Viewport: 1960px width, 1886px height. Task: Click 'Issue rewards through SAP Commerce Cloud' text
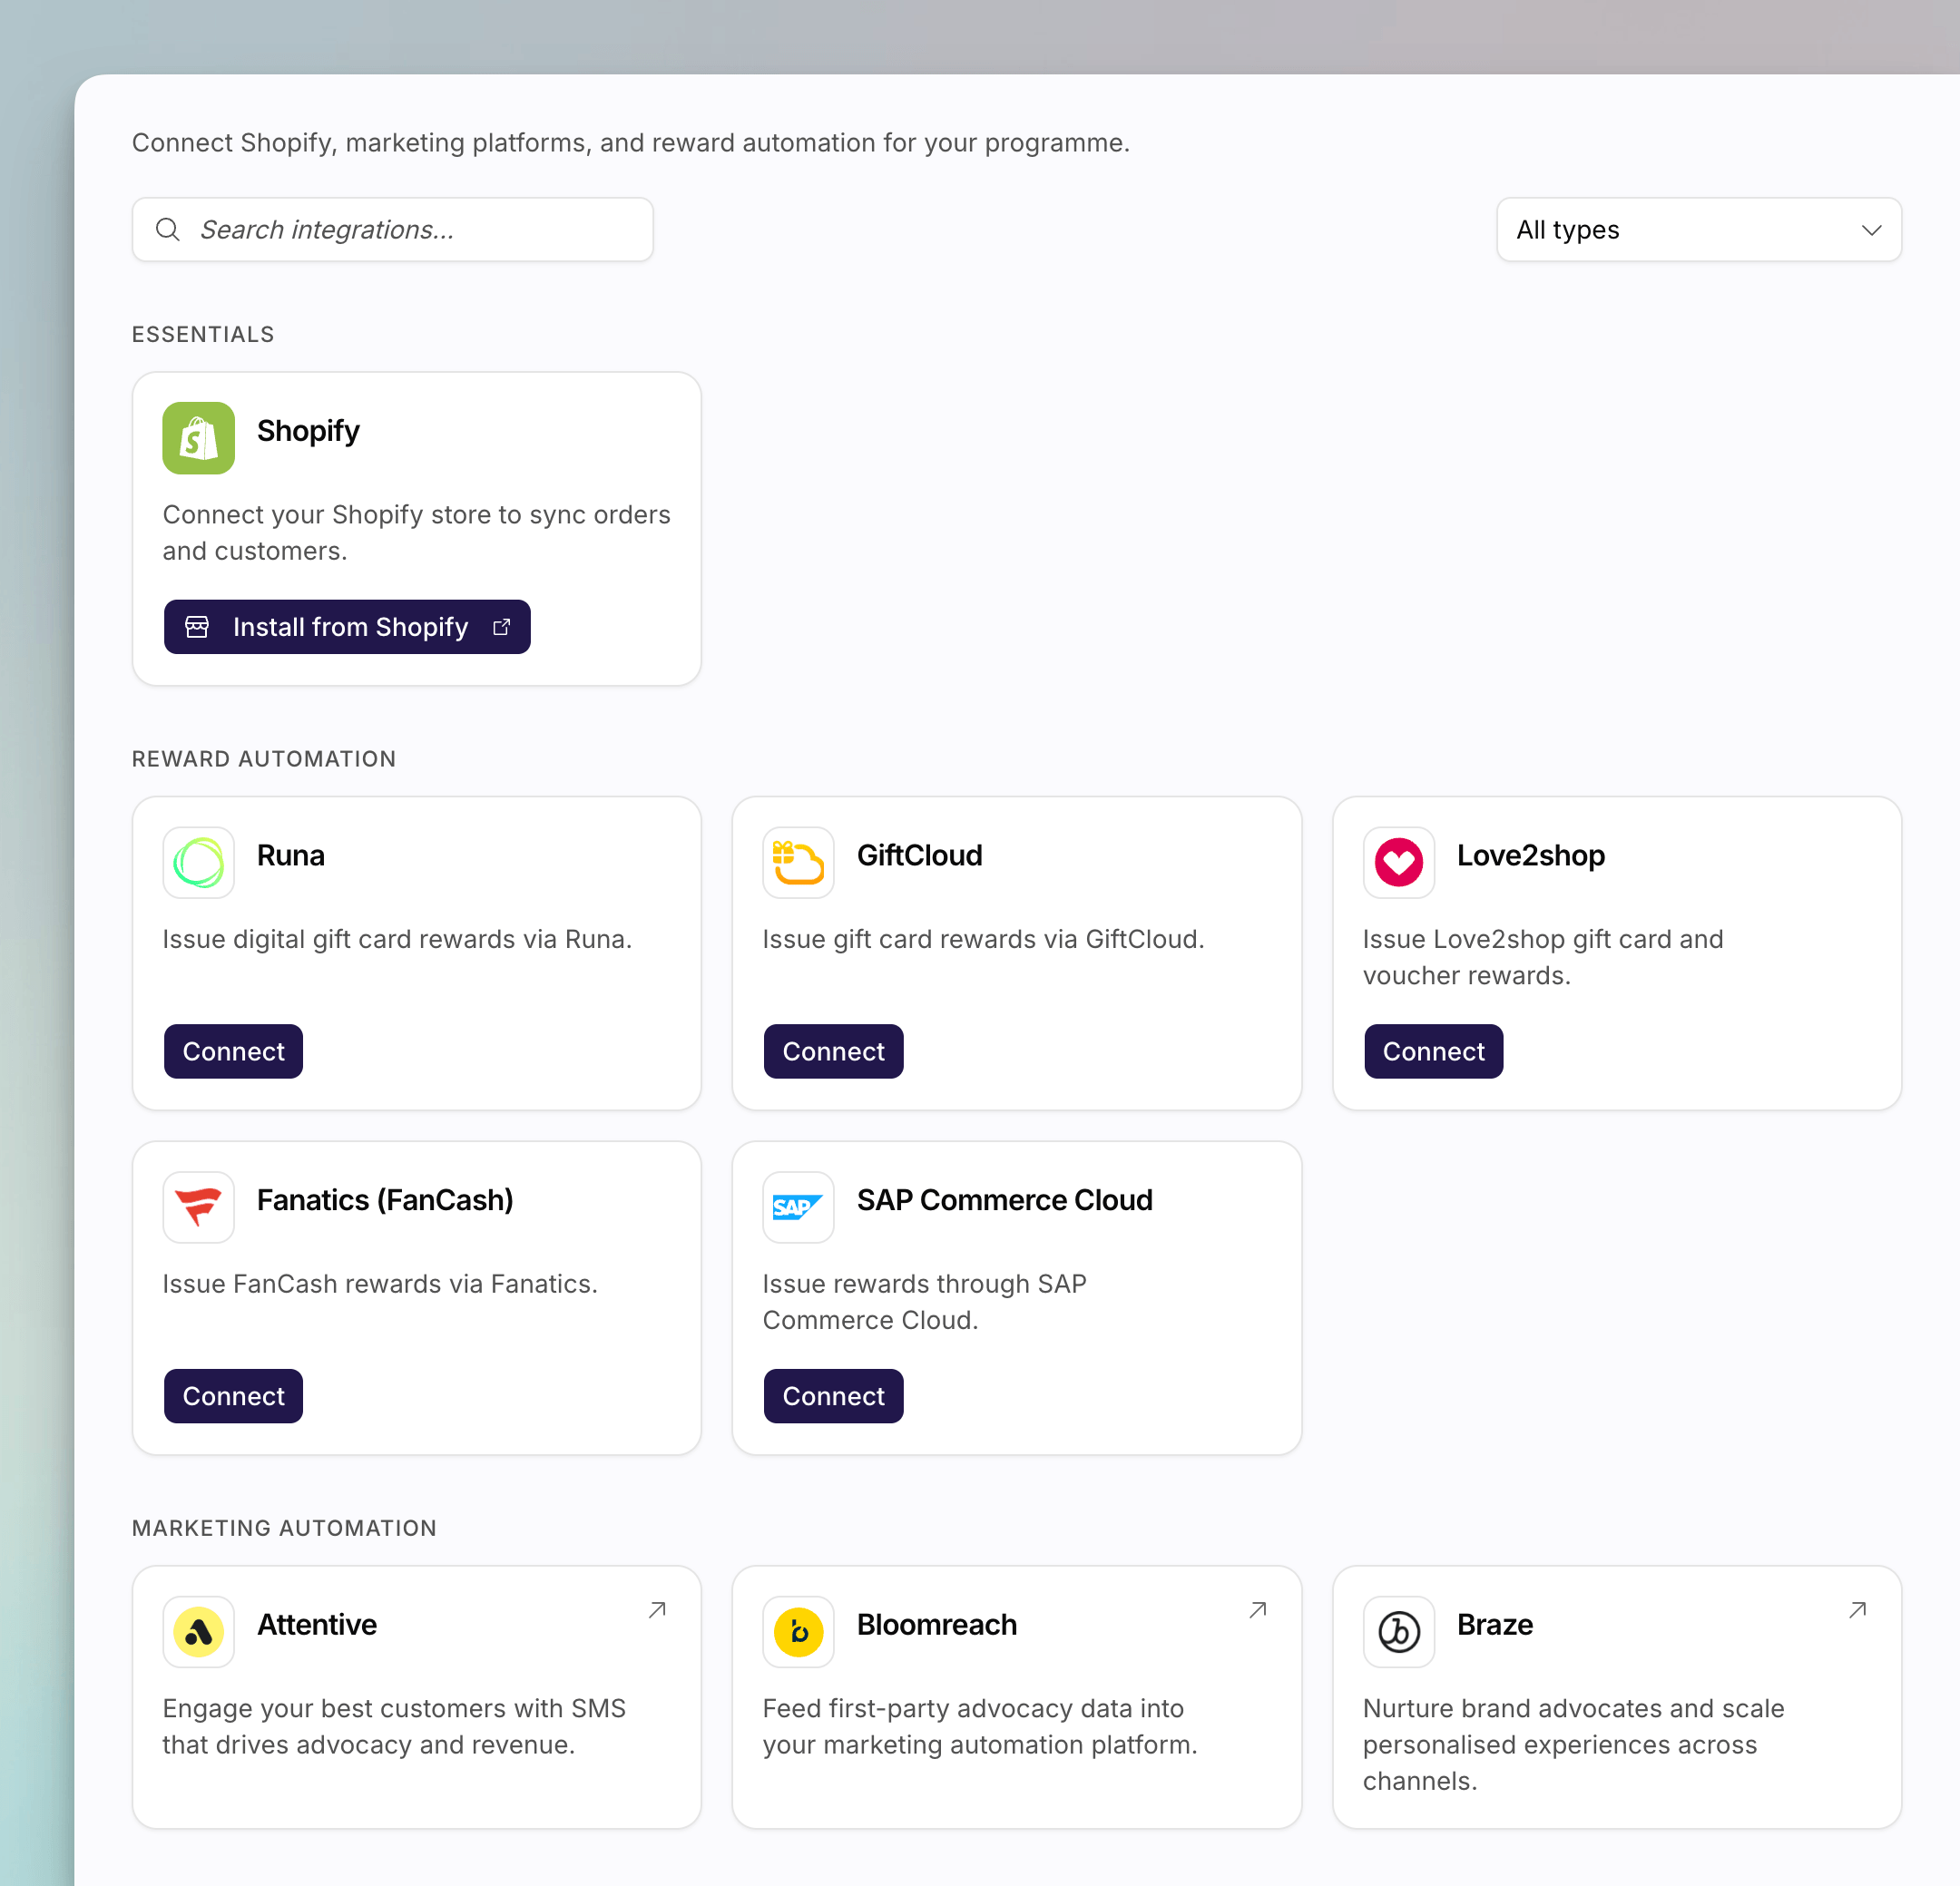pos(924,1303)
